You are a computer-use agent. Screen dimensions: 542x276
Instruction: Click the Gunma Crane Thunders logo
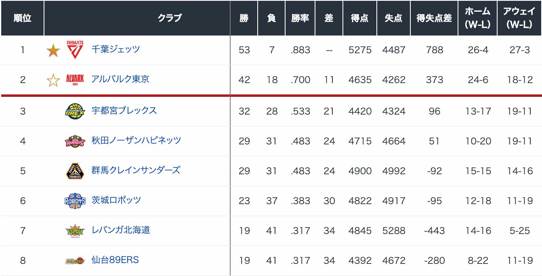click(x=75, y=171)
